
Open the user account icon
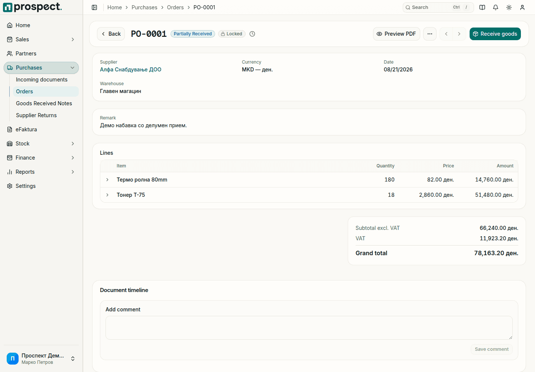pos(522,7)
